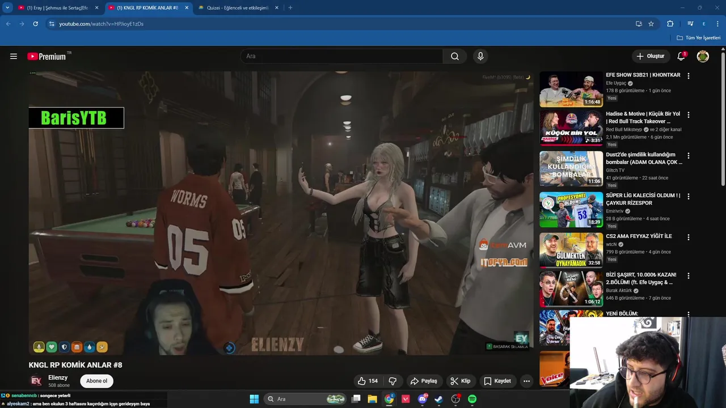The image size is (726, 408).
Task: Go back in browser history
Action: [x=8, y=24]
